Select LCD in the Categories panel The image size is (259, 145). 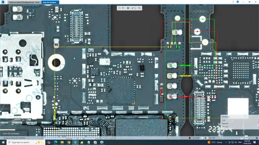pos(224,120)
